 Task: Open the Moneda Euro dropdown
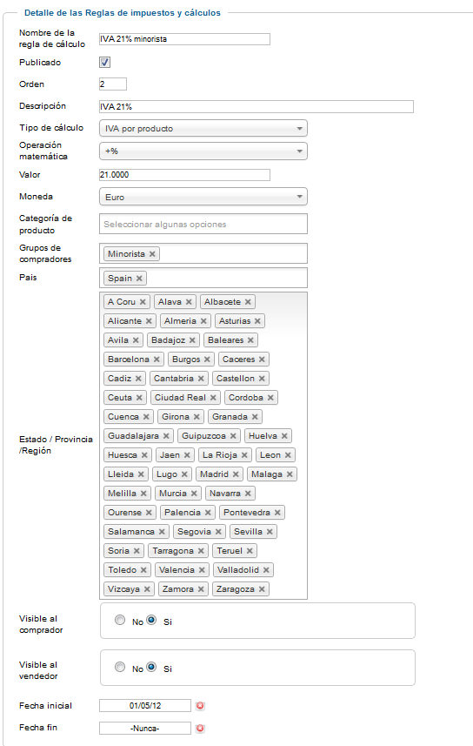click(x=203, y=197)
